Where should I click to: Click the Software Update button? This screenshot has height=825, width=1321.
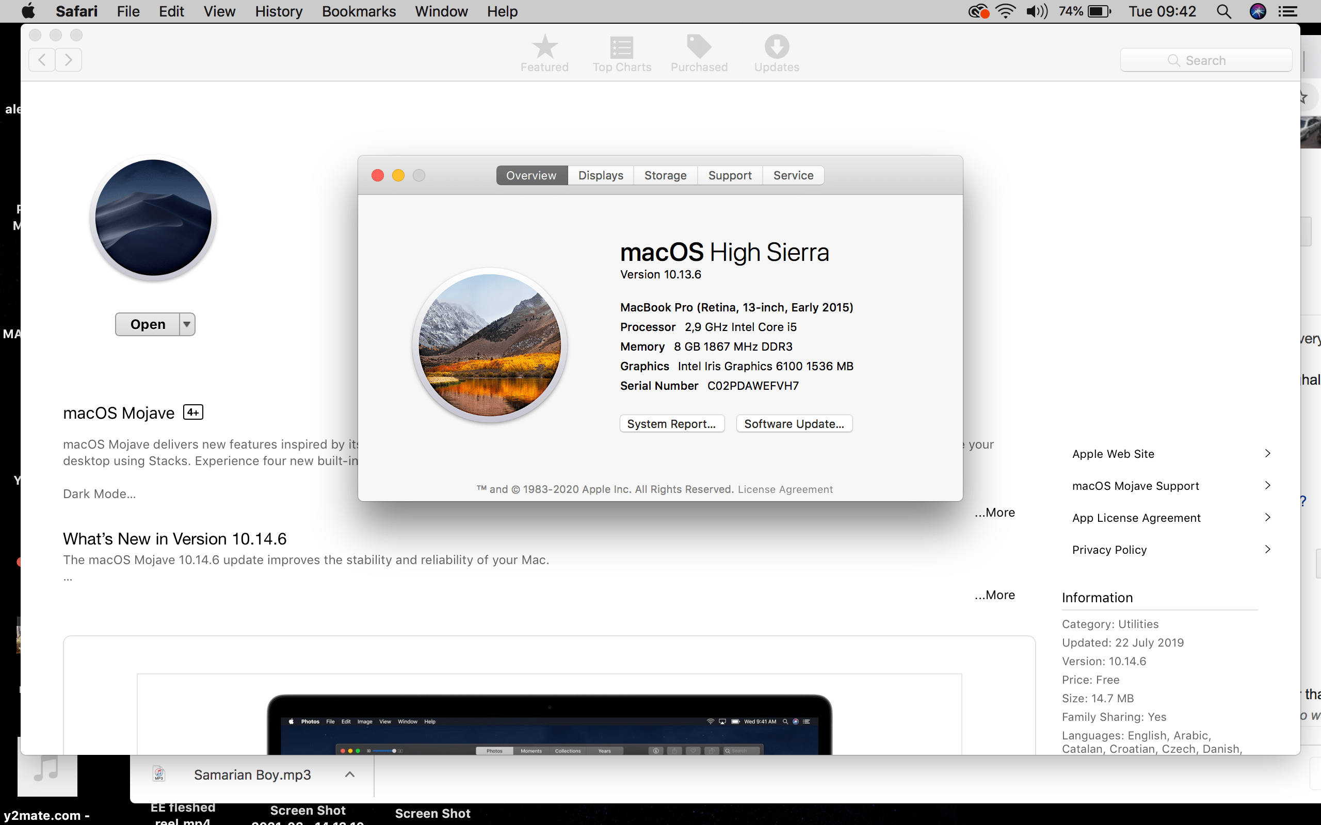pyautogui.click(x=794, y=423)
